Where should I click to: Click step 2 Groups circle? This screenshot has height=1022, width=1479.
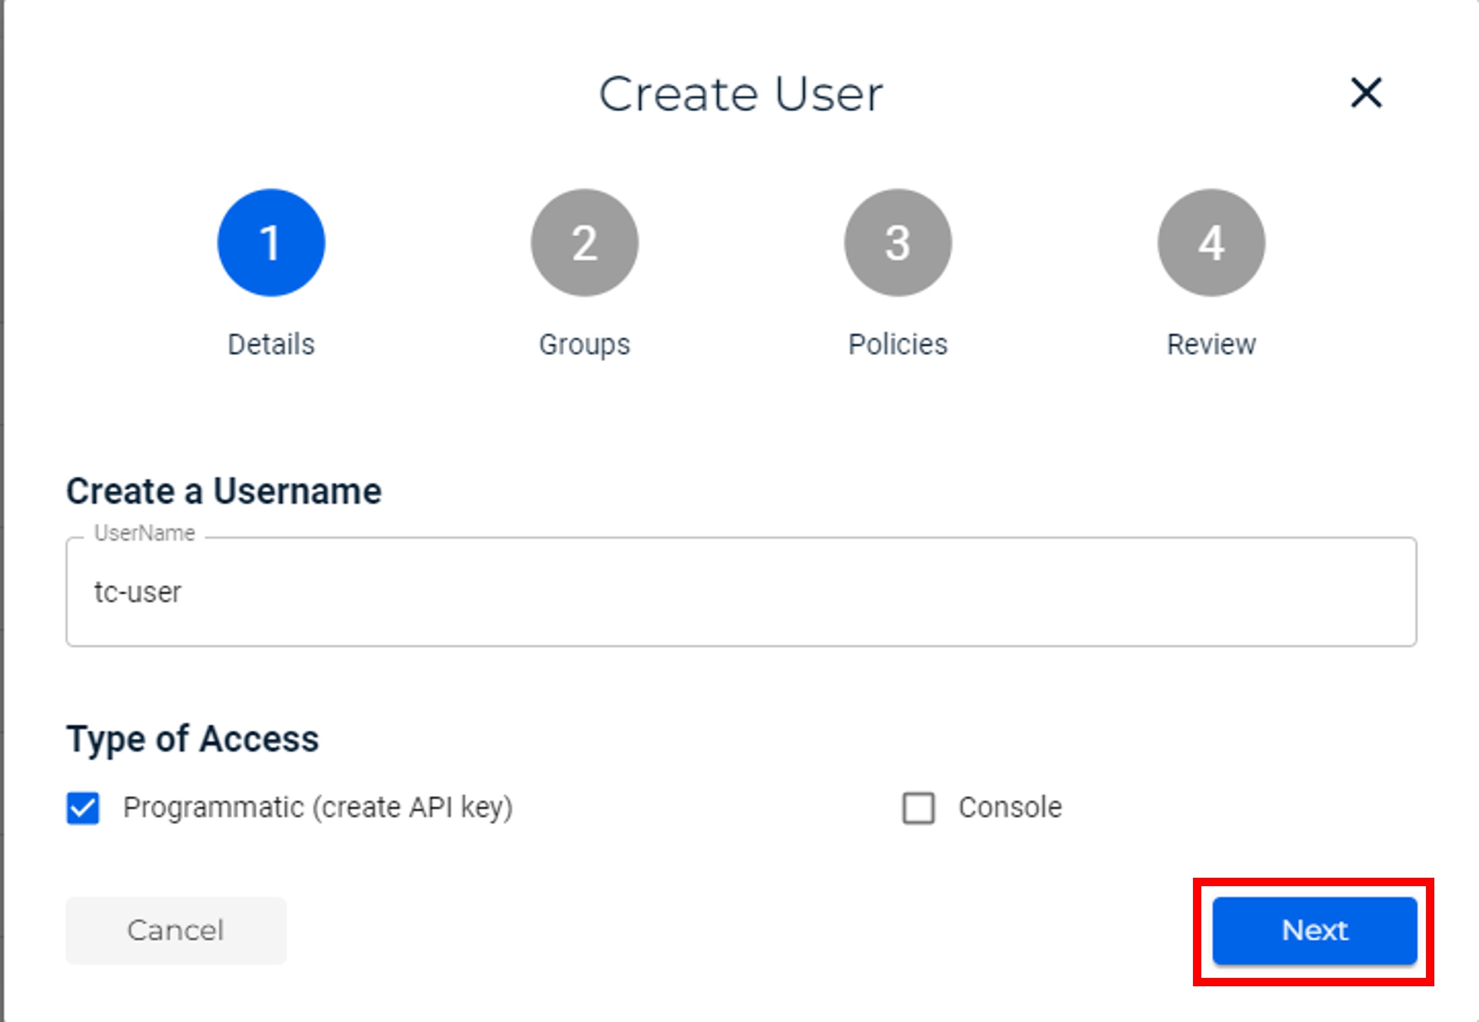(x=584, y=243)
